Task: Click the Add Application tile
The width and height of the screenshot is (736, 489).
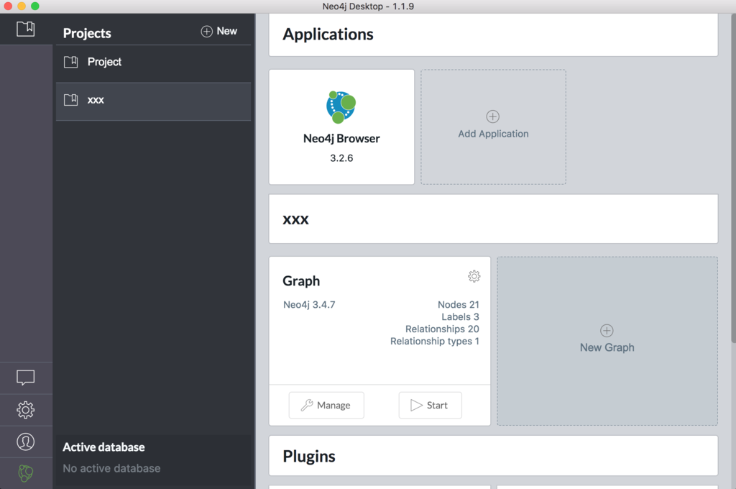Action: coord(493,127)
